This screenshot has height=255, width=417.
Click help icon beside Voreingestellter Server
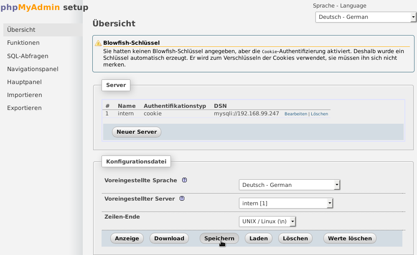tap(182, 199)
